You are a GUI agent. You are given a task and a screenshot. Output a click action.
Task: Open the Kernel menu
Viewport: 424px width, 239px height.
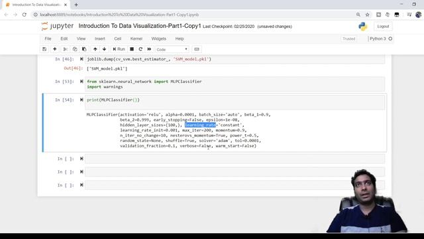pos(136,39)
